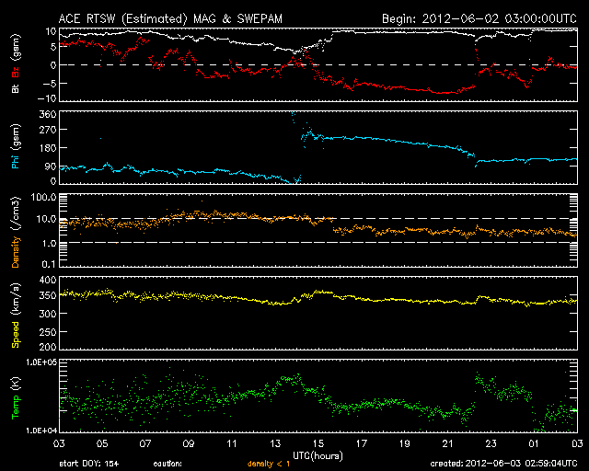
Task: Click the 100.0 tick on the Density axis
Action: [44, 197]
